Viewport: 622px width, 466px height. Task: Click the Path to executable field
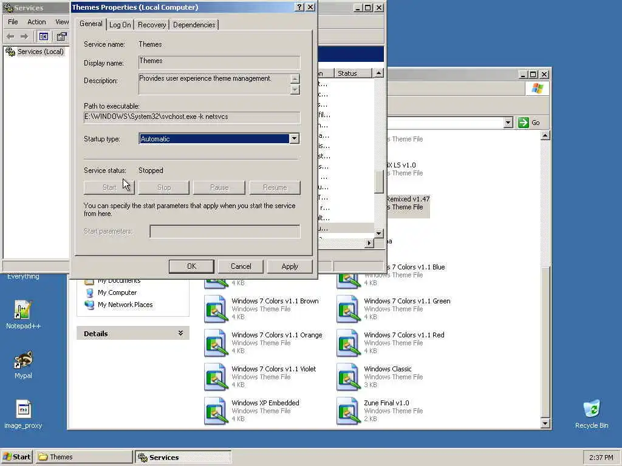192,117
